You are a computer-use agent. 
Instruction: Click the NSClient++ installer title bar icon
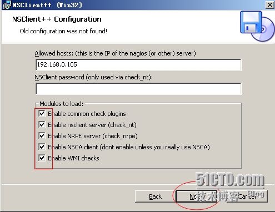(7, 5)
